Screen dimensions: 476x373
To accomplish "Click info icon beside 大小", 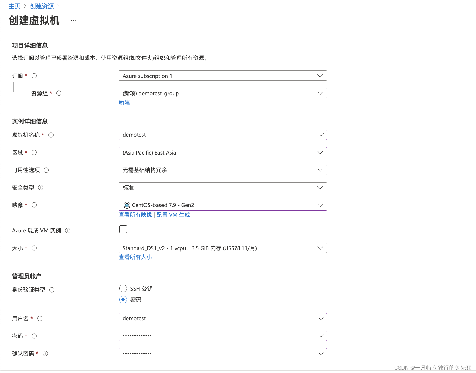I will click(x=34, y=248).
